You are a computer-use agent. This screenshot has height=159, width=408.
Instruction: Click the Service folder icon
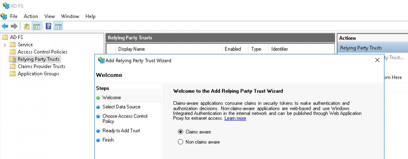click(13, 44)
